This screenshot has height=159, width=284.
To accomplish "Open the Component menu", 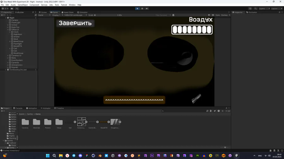I will point(34,5).
